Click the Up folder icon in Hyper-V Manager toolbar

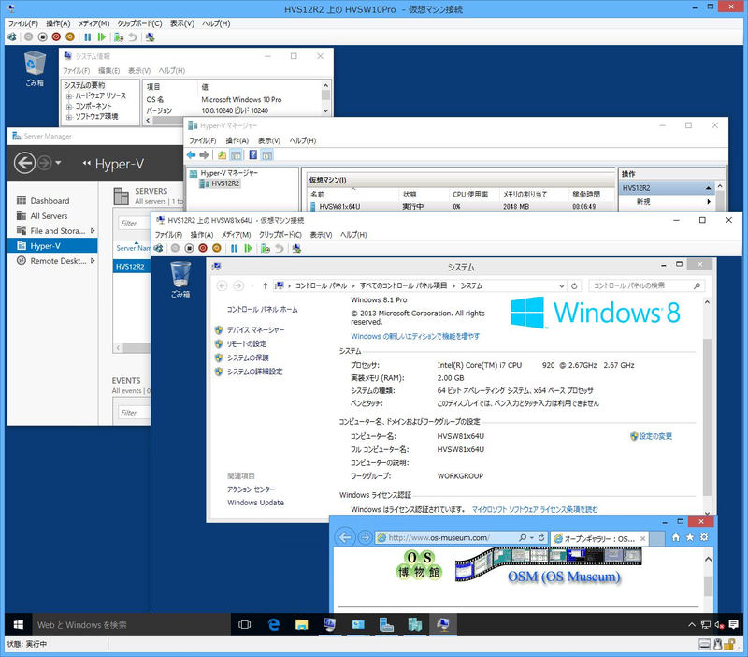point(223,154)
